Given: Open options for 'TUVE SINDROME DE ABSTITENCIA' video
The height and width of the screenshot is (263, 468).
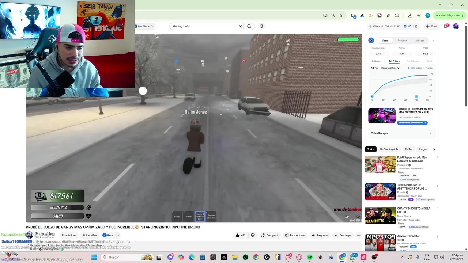Looking at the screenshot, I should [x=437, y=185].
